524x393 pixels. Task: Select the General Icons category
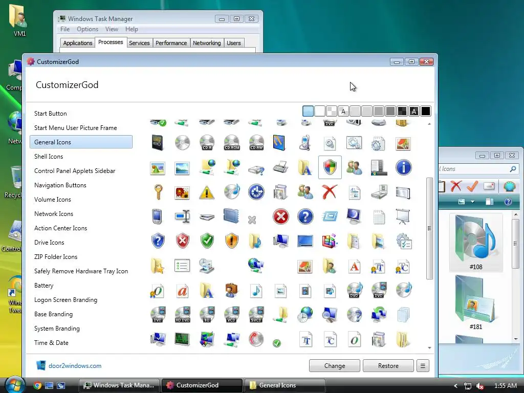[x=81, y=142]
